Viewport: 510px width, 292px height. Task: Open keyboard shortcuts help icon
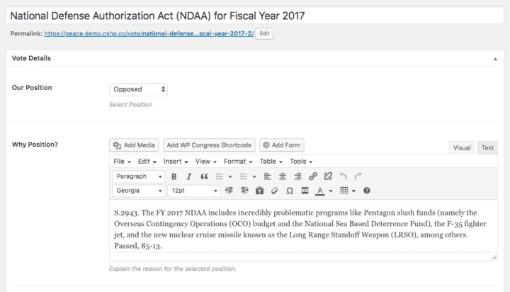367,191
